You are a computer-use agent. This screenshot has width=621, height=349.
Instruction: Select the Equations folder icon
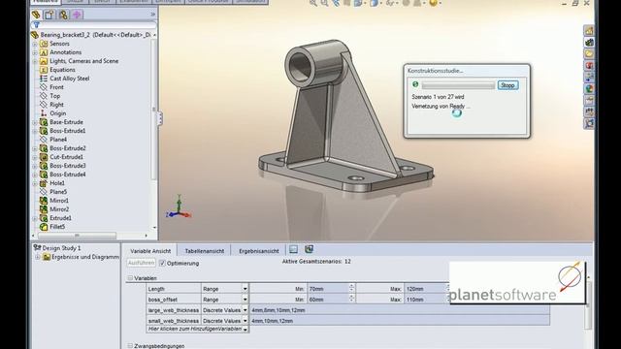[x=44, y=70]
